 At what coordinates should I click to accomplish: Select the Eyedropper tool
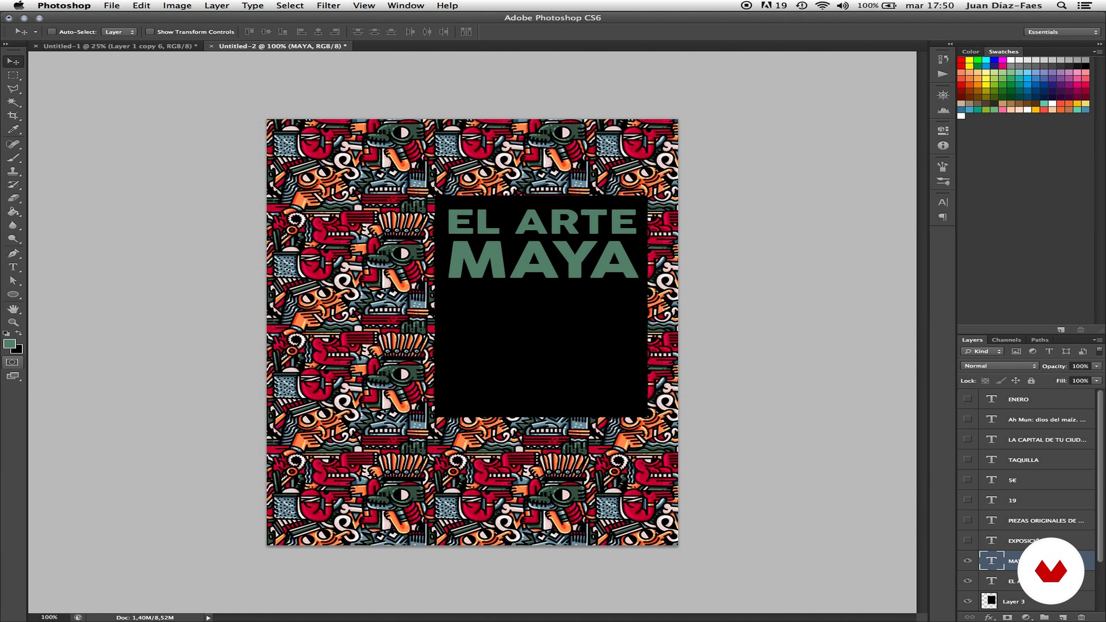click(13, 130)
